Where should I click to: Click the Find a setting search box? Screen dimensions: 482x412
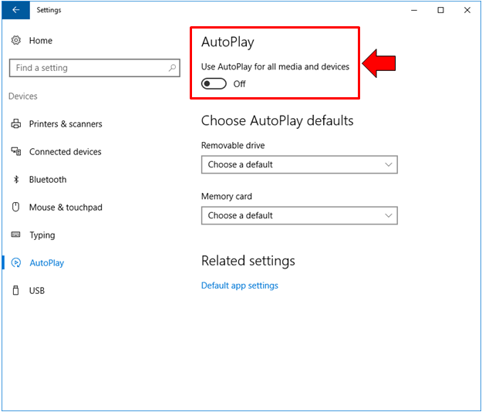(89, 68)
